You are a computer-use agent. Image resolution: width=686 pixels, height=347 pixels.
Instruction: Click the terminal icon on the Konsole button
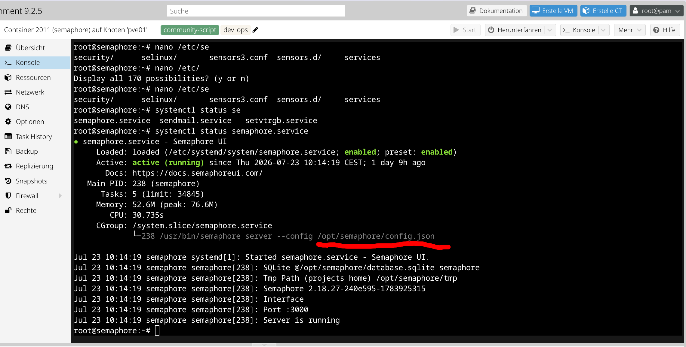pos(566,30)
